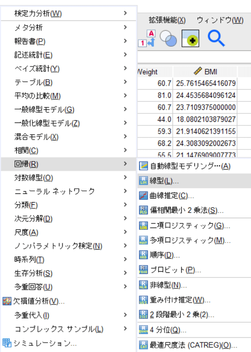This screenshot has width=251, height=352.
Task: Expand the 相関(C) submenu arrow
Action: [x=125, y=150]
